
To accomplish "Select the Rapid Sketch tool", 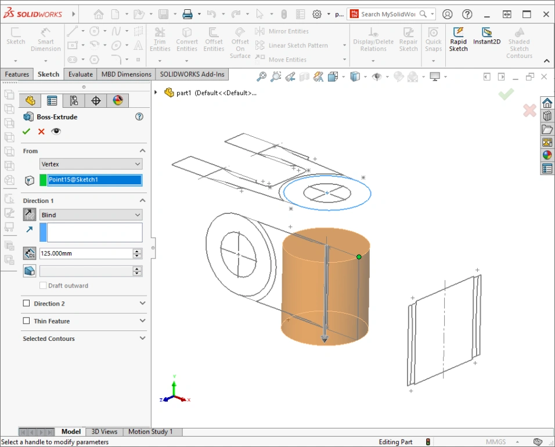I will [458, 40].
